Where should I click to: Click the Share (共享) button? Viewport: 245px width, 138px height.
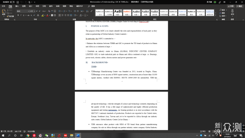[231, 6]
